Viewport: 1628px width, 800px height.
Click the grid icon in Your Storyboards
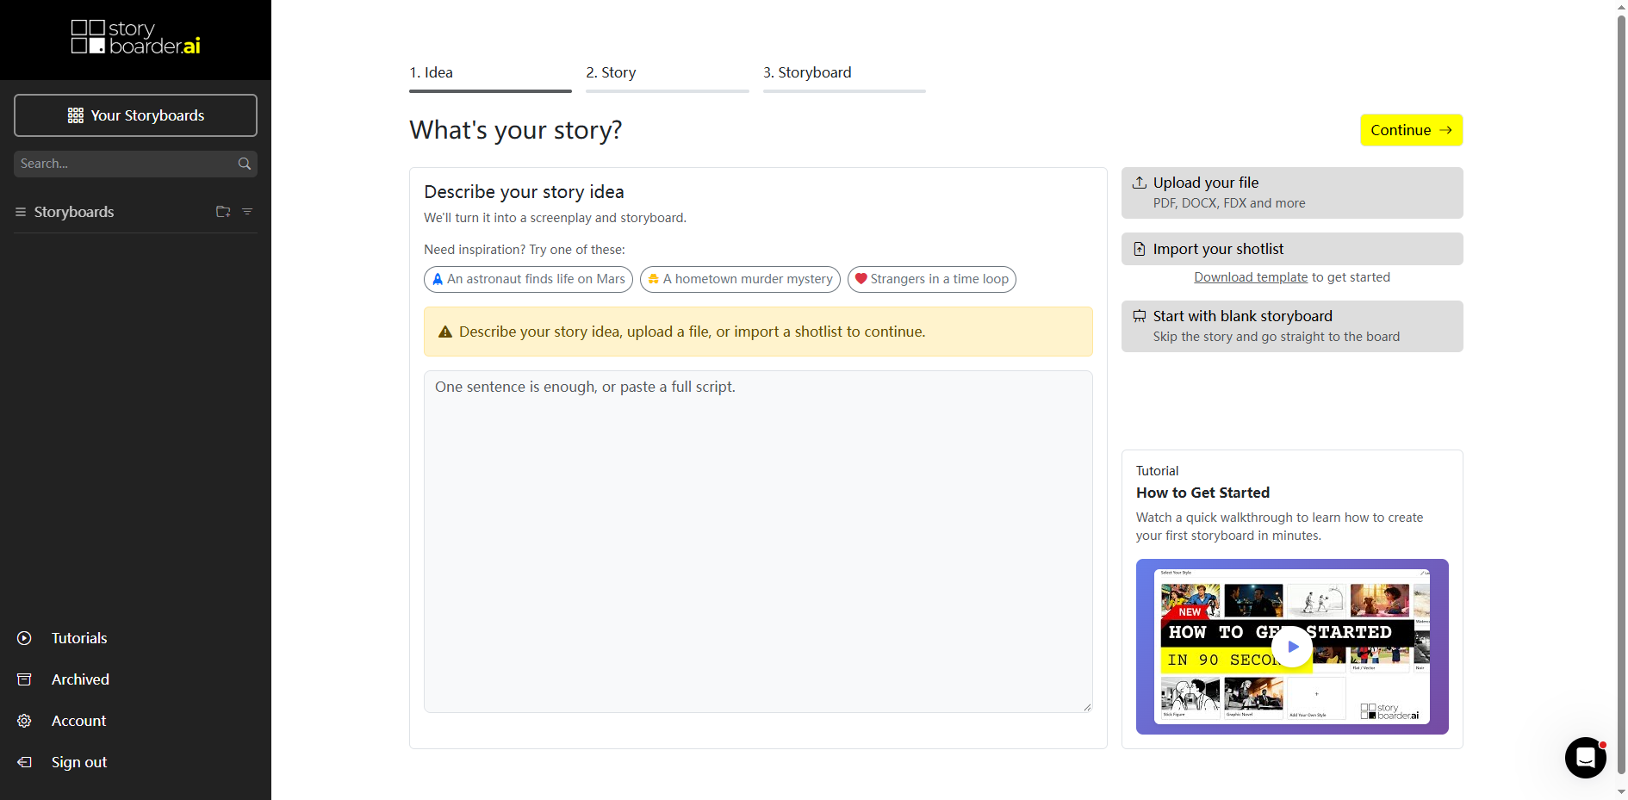[x=76, y=115]
